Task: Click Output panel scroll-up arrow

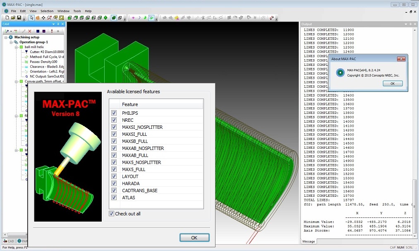Action: [415, 30]
